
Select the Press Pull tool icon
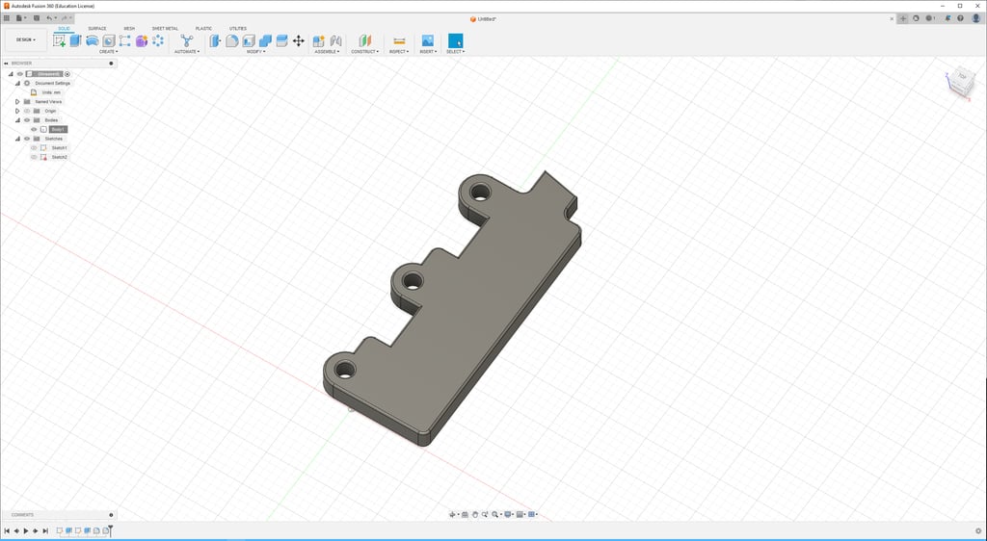click(216, 40)
